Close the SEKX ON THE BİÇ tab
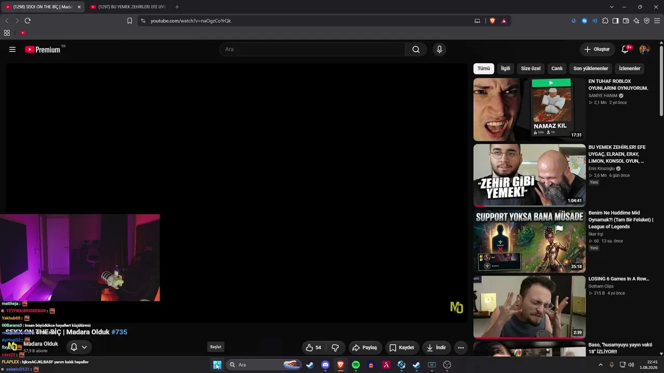Image resolution: width=664 pixels, height=373 pixels. 79,7
